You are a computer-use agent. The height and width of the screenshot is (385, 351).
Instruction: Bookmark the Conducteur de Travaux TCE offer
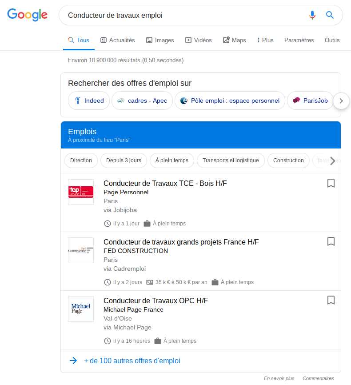[331, 183]
